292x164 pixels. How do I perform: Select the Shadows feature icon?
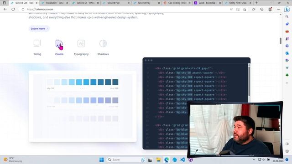click(103, 43)
